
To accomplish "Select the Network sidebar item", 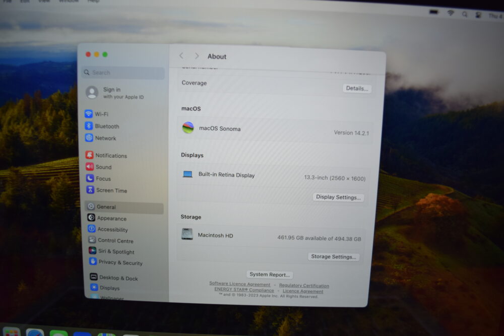I will pos(101,138).
